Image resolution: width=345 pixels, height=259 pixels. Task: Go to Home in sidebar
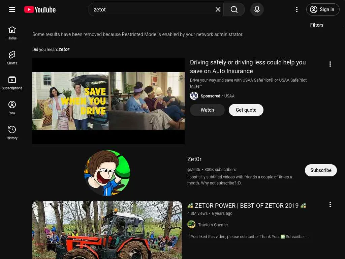point(12,33)
